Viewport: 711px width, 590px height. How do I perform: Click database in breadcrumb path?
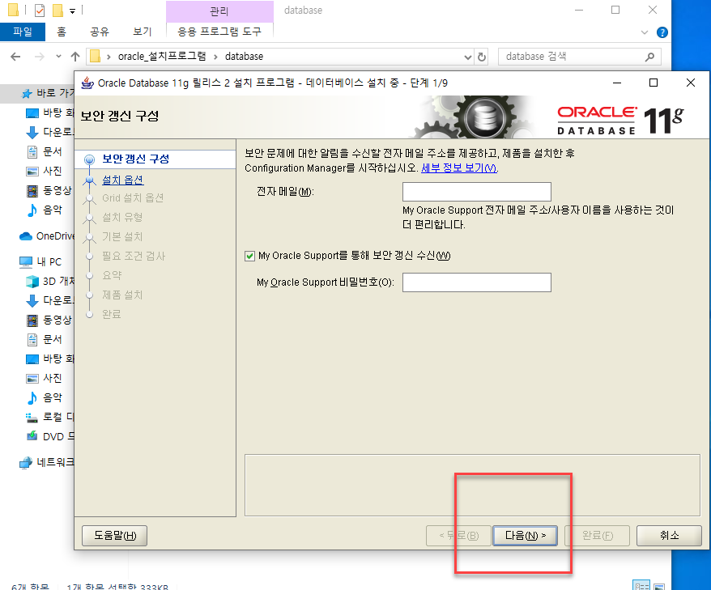[x=244, y=57]
